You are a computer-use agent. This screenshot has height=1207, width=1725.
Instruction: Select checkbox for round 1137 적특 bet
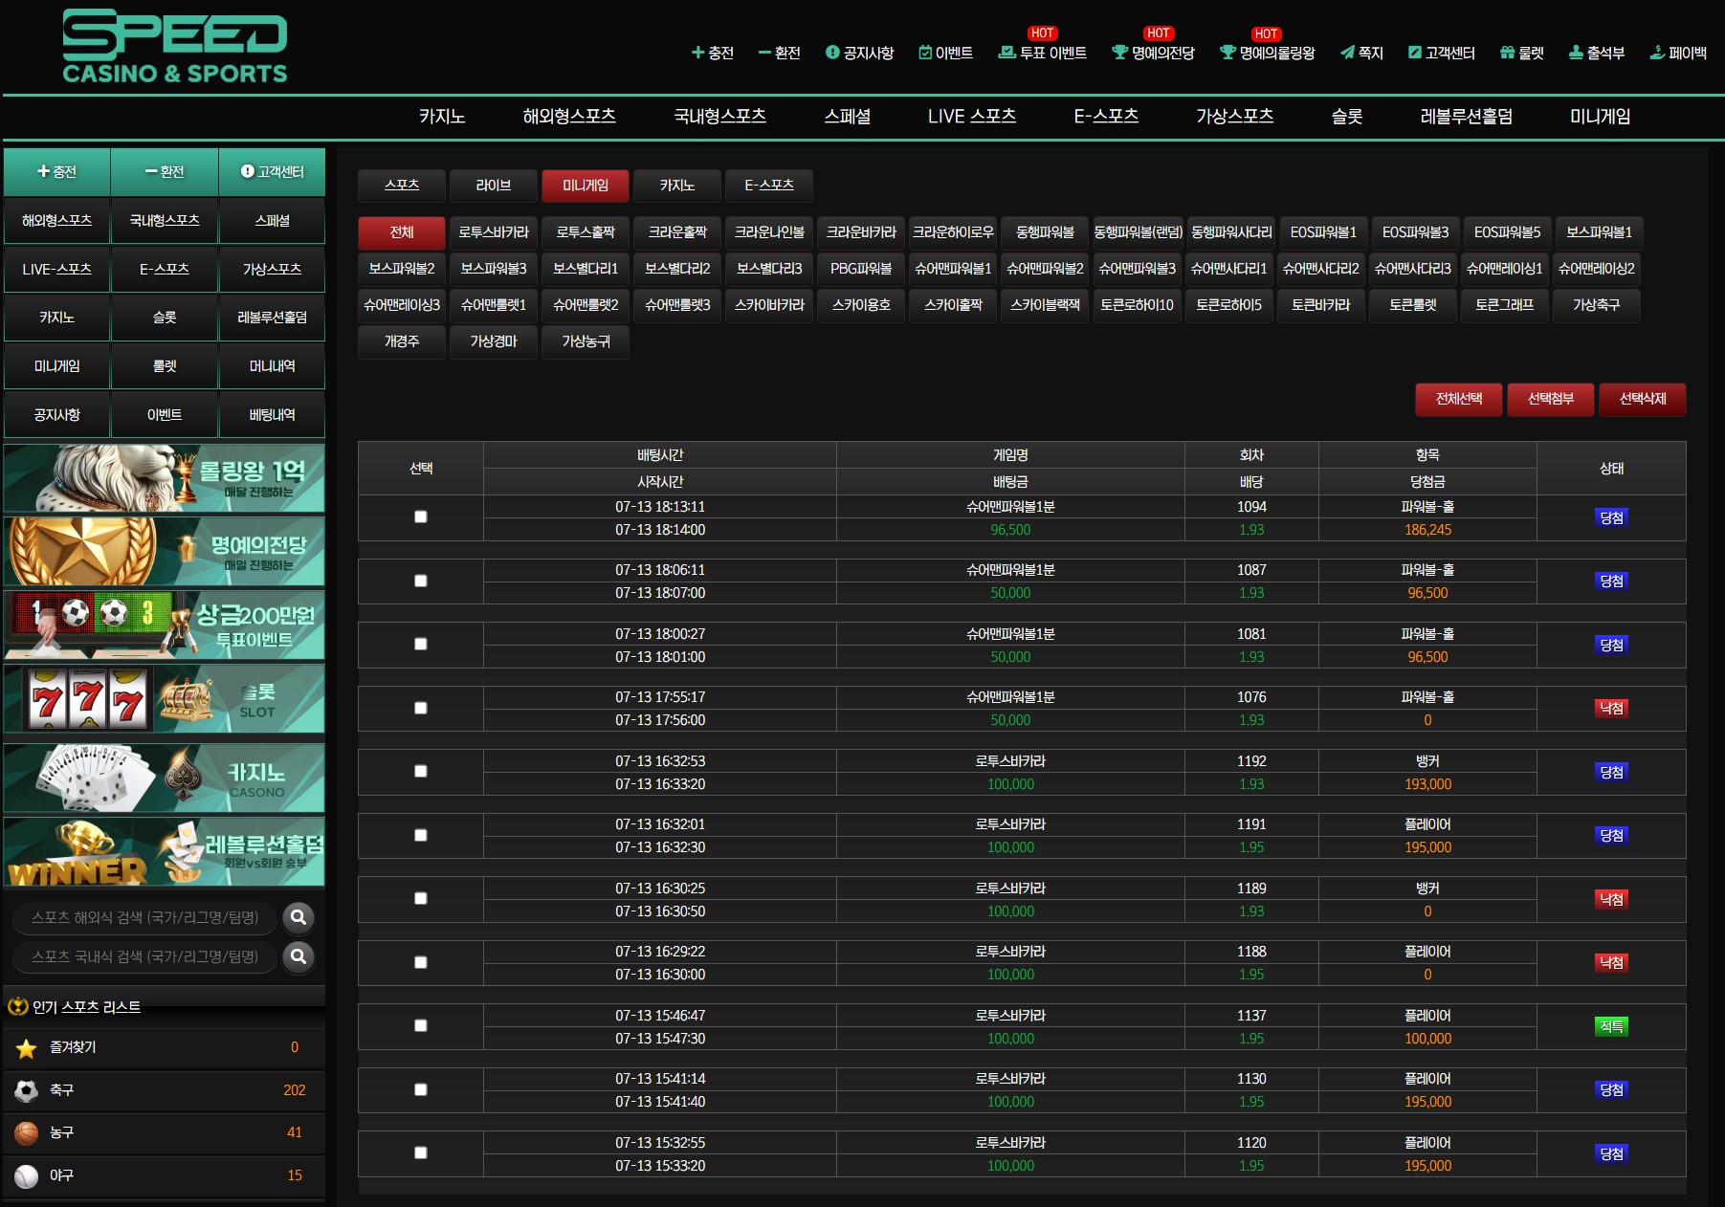click(420, 1025)
